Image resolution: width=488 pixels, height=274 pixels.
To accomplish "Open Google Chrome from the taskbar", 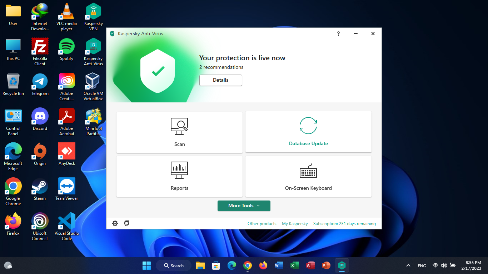I will pyautogui.click(x=248, y=265).
